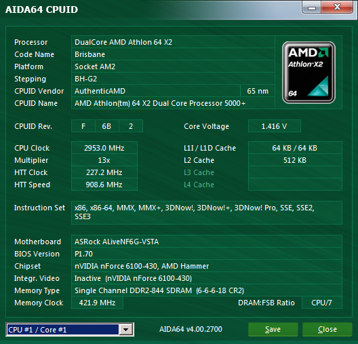The image size is (358, 344).
Task: Click the core voltage value '1.416 V'
Action: click(275, 126)
